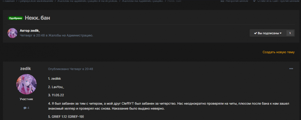This screenshot has height=120, width=301.
Task: Click 'Четверг в 20:48' time in header
Action: [x=33, y=35]
